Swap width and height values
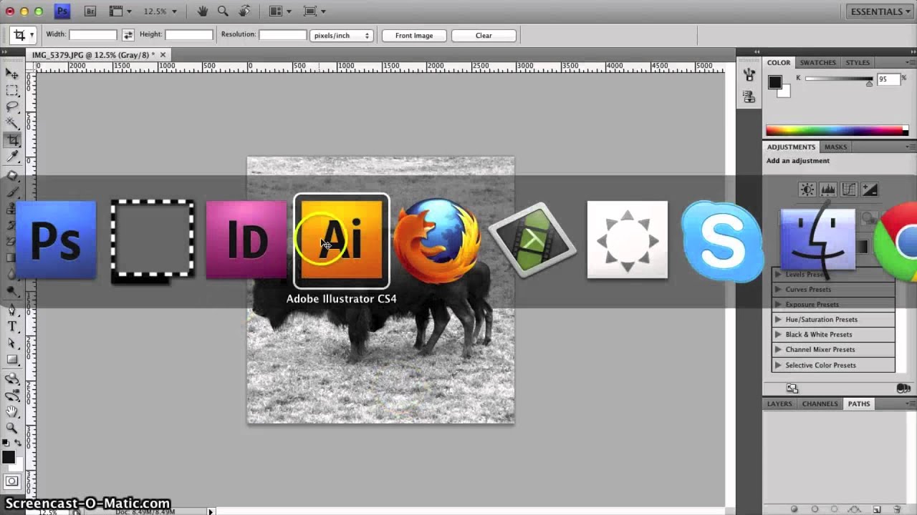 click(x=128, y=34)
